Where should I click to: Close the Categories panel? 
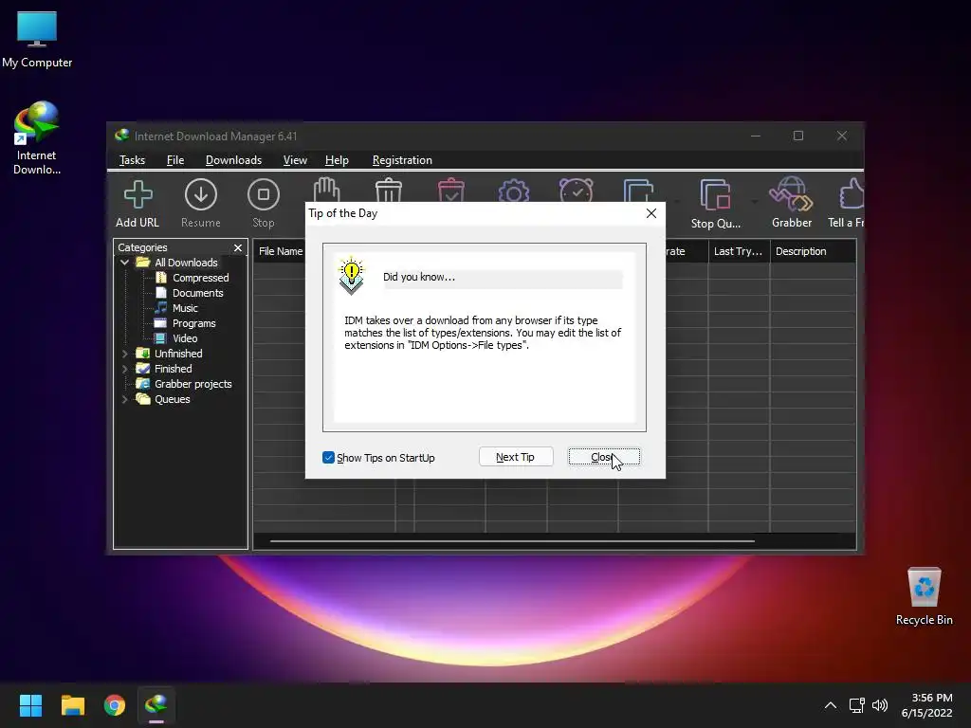click(x=238, y=247)
